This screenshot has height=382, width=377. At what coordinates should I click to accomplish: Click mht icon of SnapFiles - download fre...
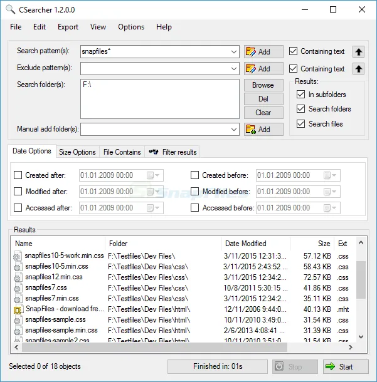(18, 309)
